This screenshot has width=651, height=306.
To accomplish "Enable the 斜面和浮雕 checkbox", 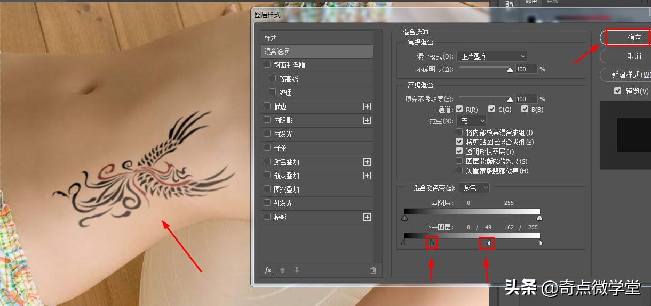I will point(267,64).
